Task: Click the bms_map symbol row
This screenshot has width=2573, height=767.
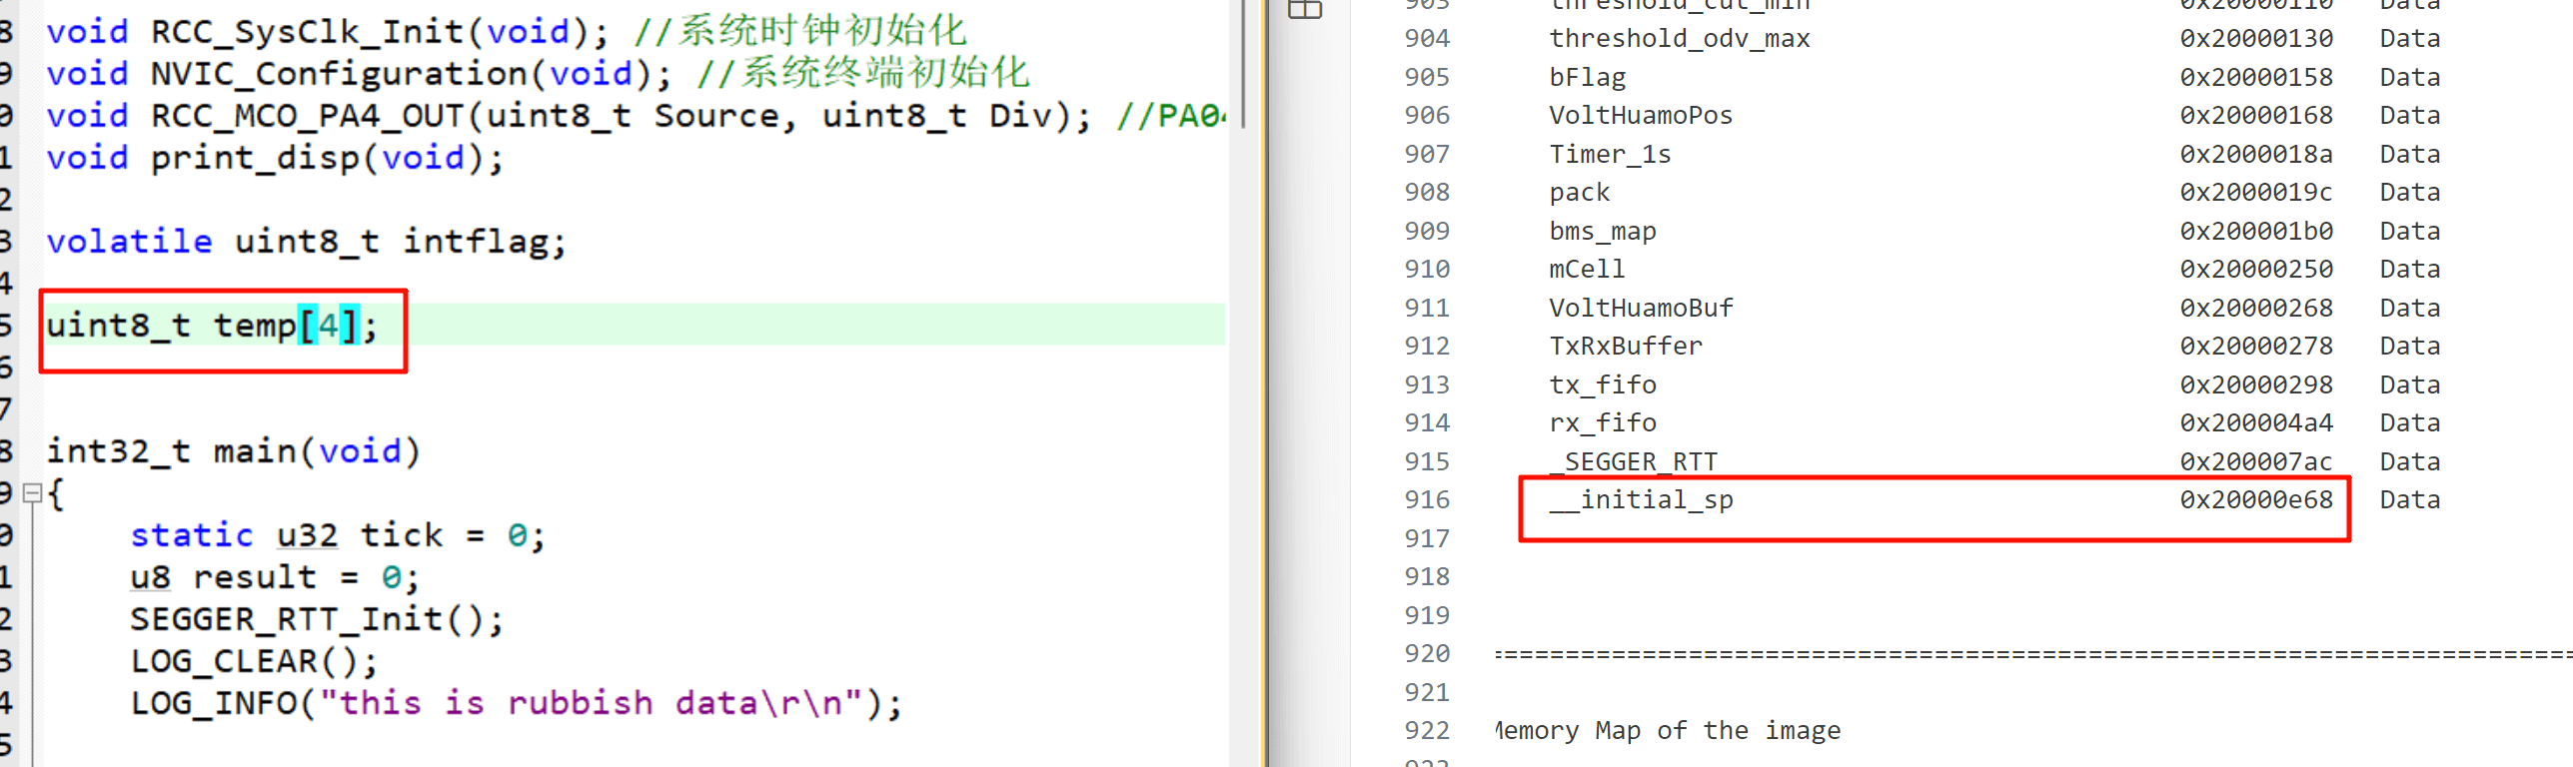Action: 1602,232
